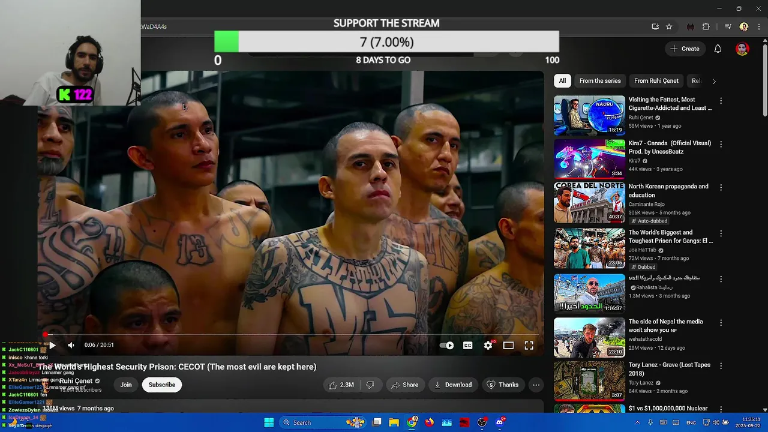This screenshot has width=768, height=432.
Task: Open options menu for Rahalista video
Action: point(721,279)
